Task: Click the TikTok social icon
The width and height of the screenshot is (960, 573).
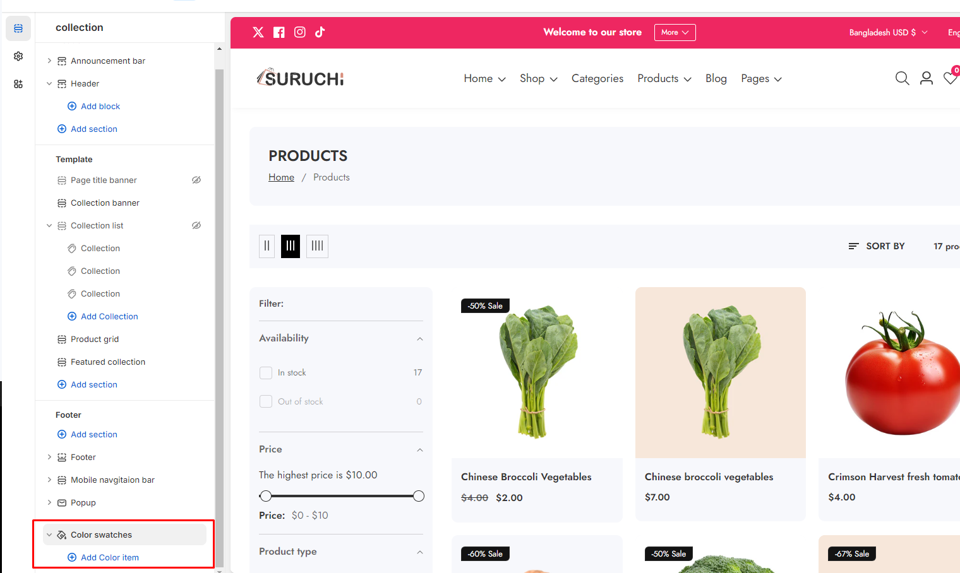Action: 320,32
